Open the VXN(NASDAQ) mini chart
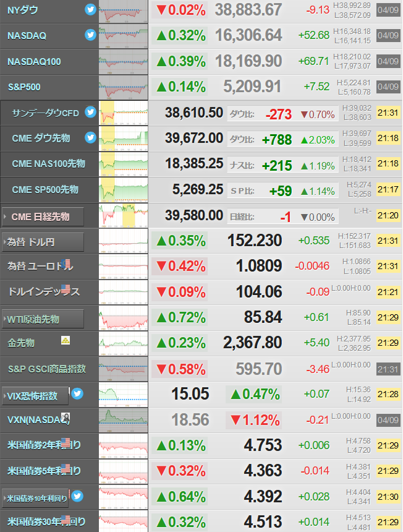 (124, 421)
